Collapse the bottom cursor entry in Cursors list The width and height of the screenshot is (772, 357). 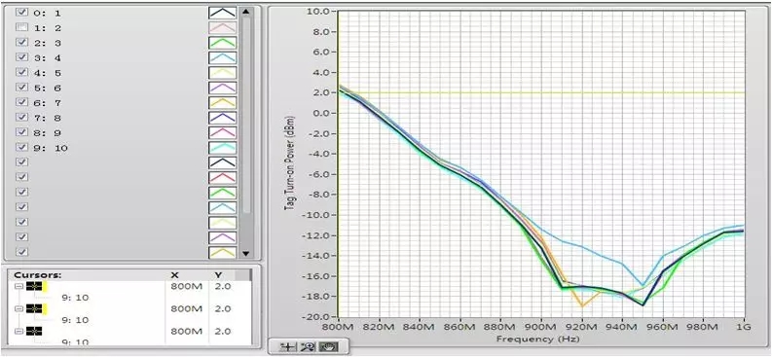(18, 331)
